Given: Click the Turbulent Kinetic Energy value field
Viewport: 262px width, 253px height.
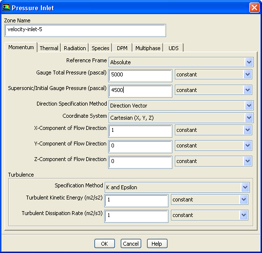Looking at the screenshot, I should [x=136, y=201].
